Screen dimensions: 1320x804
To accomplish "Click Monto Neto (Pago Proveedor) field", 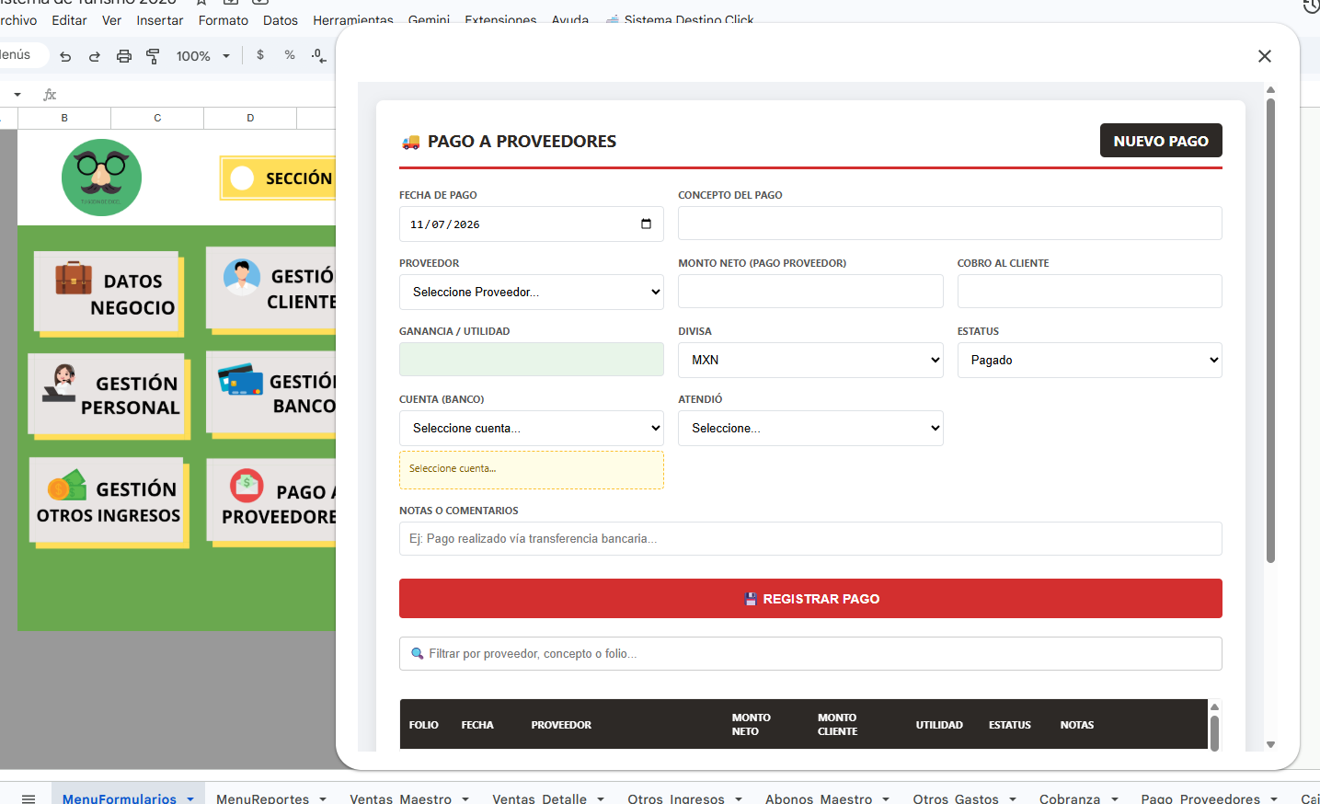I will 810,291.
